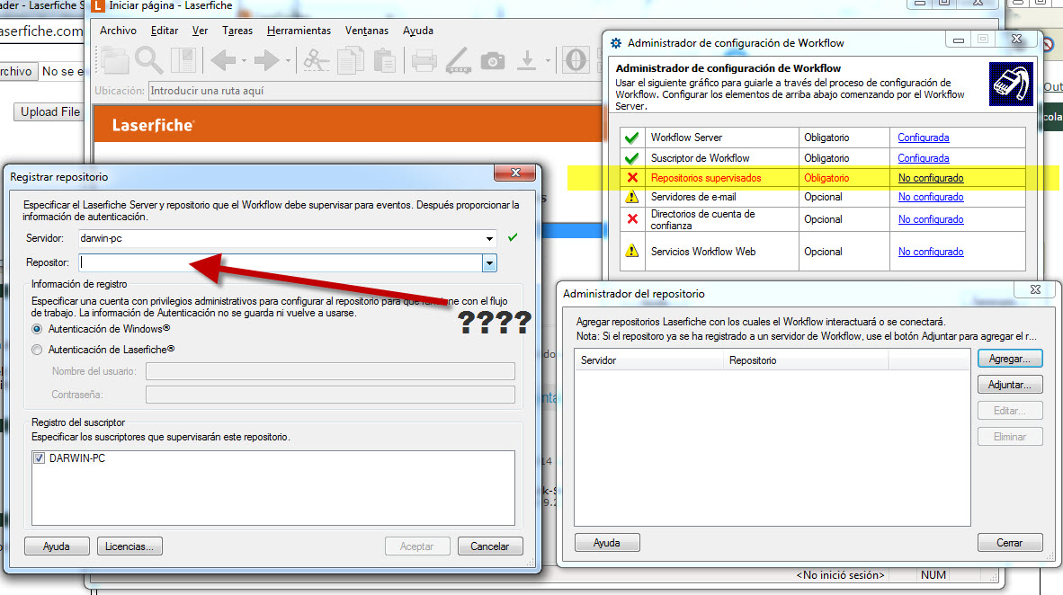This screenshot has height=595, width=1063.
Task: Click the Repositor text field
Action: pos(281,263)
